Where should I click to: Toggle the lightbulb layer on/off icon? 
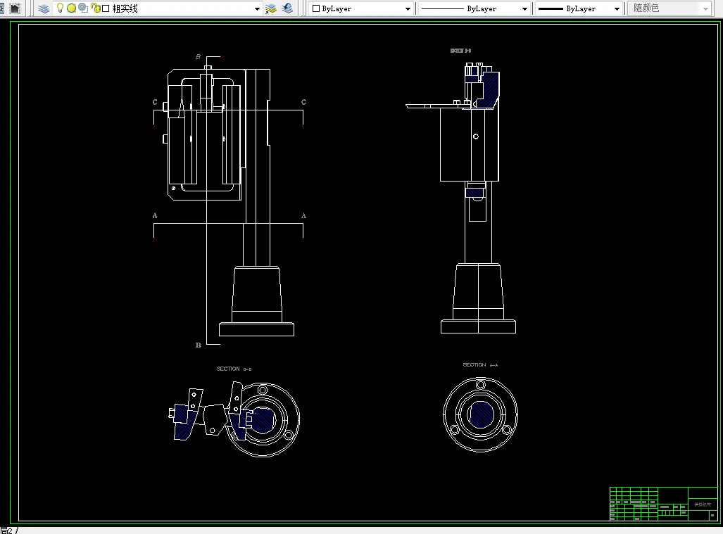pos(60,8)
